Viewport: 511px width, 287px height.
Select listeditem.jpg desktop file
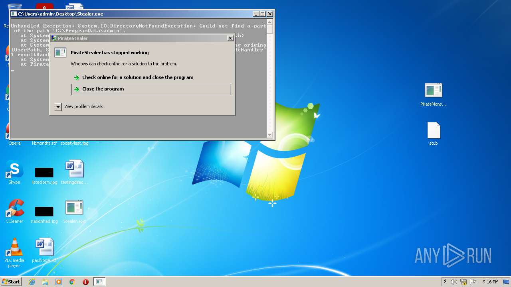(x=44, y=175)
